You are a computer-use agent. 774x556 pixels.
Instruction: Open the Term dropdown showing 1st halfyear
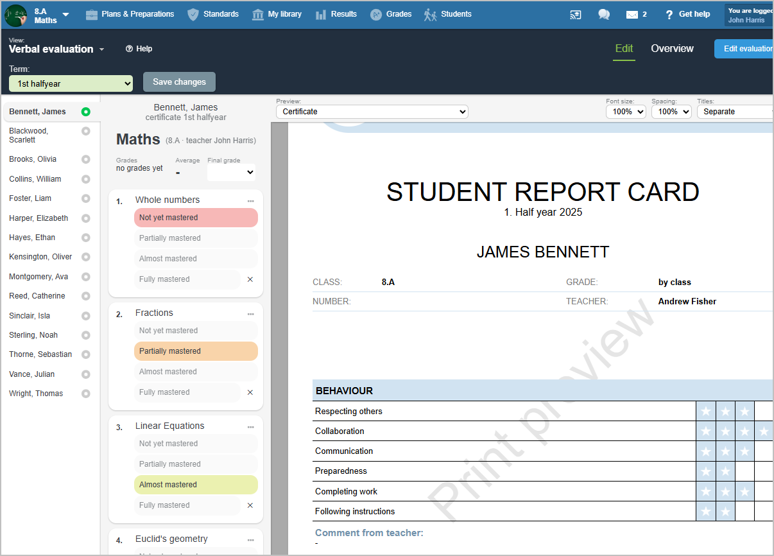tap(71, 83)
